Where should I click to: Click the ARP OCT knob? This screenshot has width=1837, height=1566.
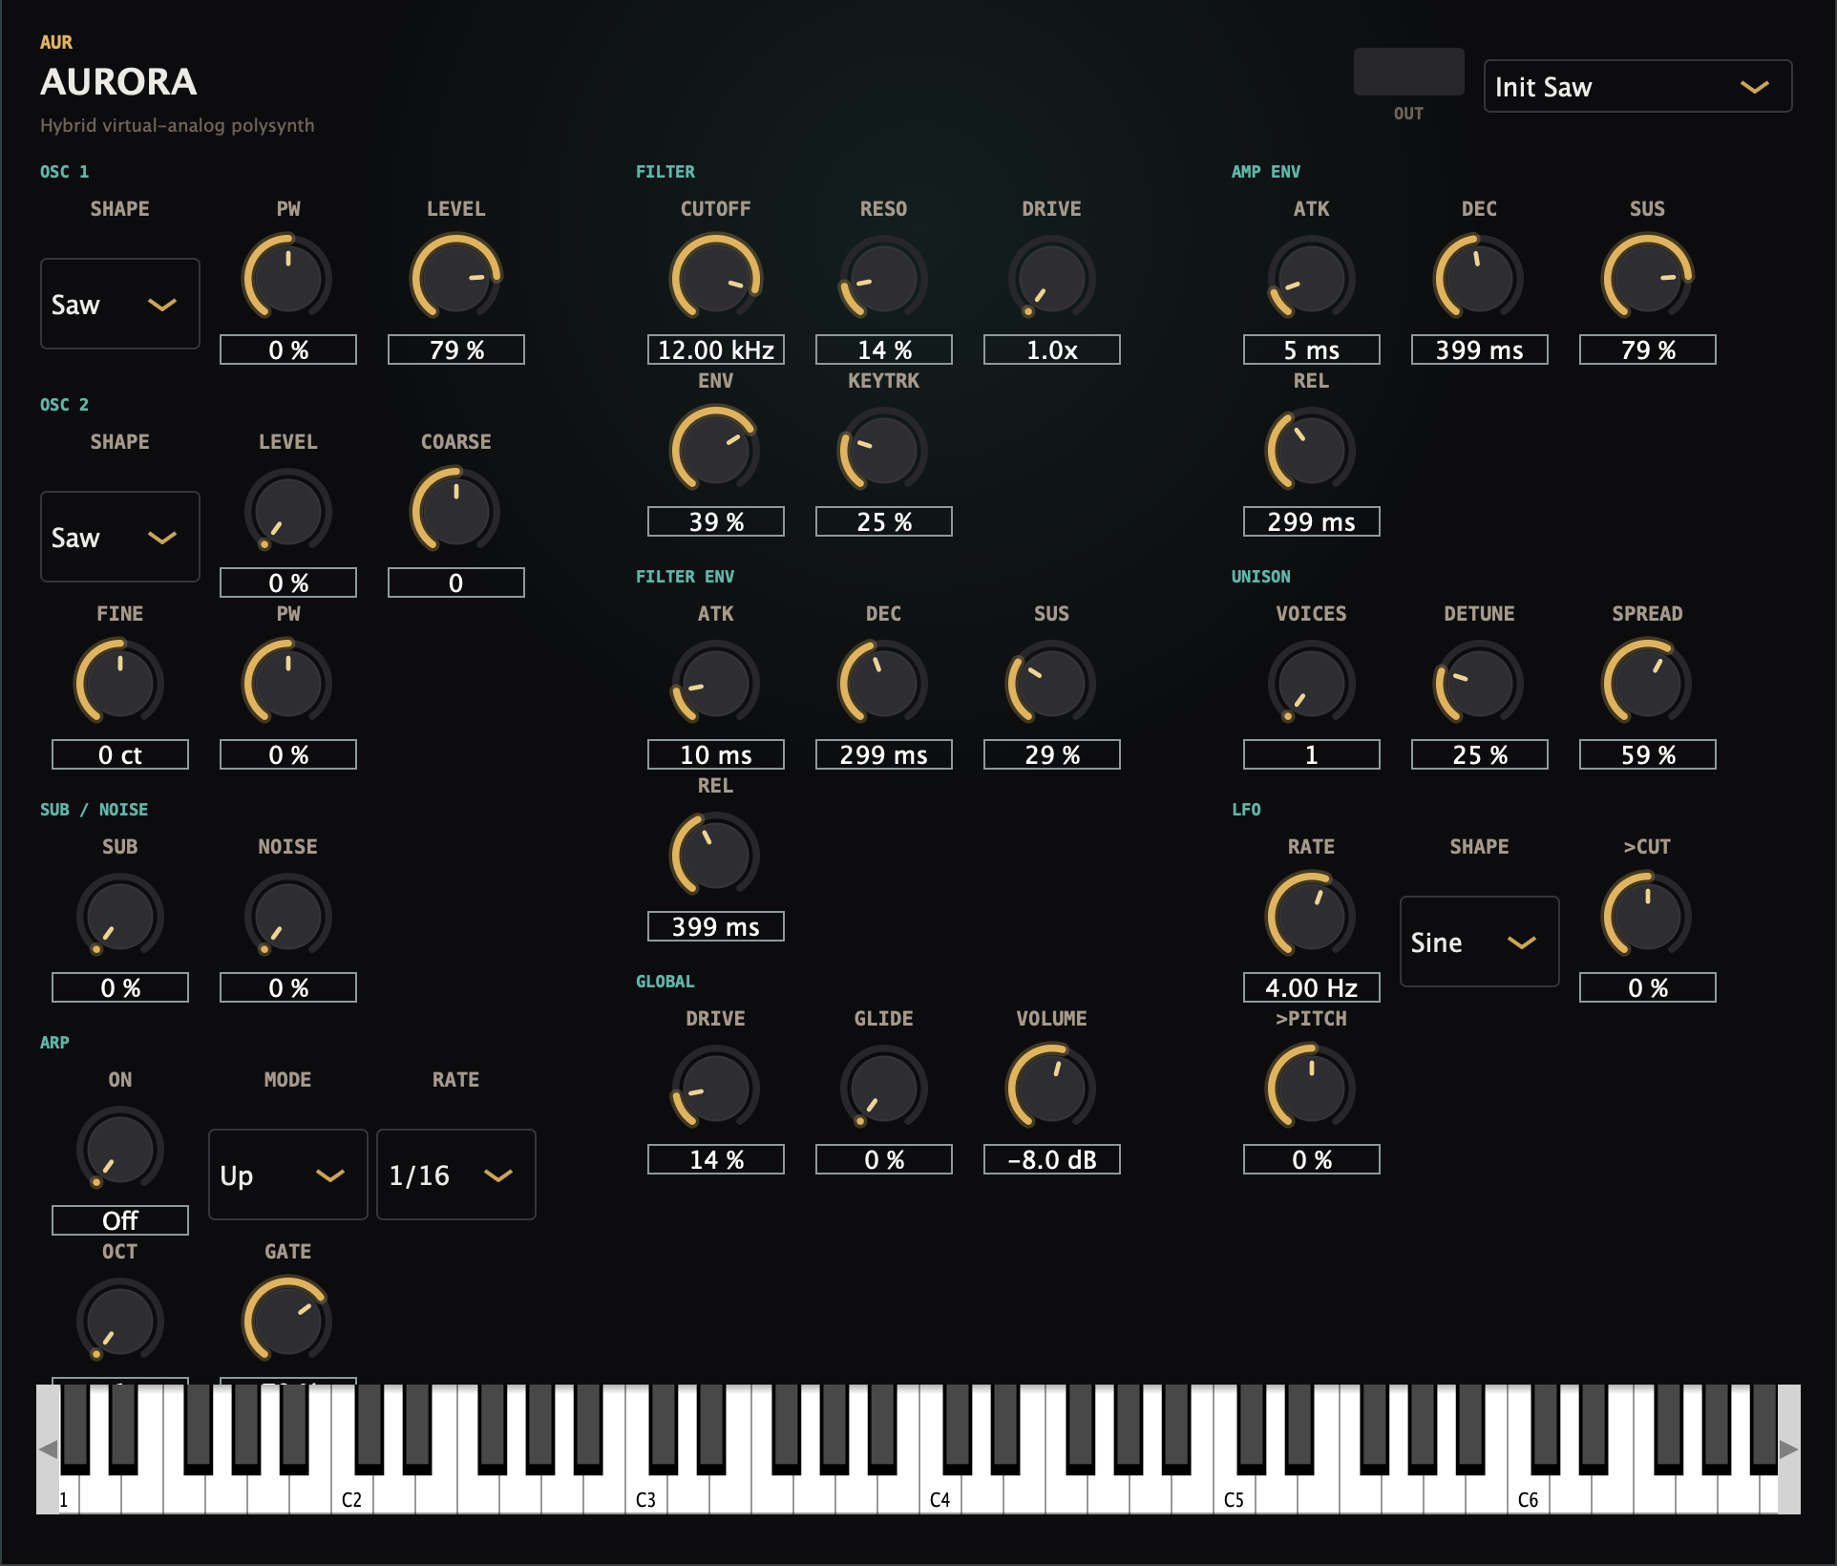click(x=120, y=1320)
